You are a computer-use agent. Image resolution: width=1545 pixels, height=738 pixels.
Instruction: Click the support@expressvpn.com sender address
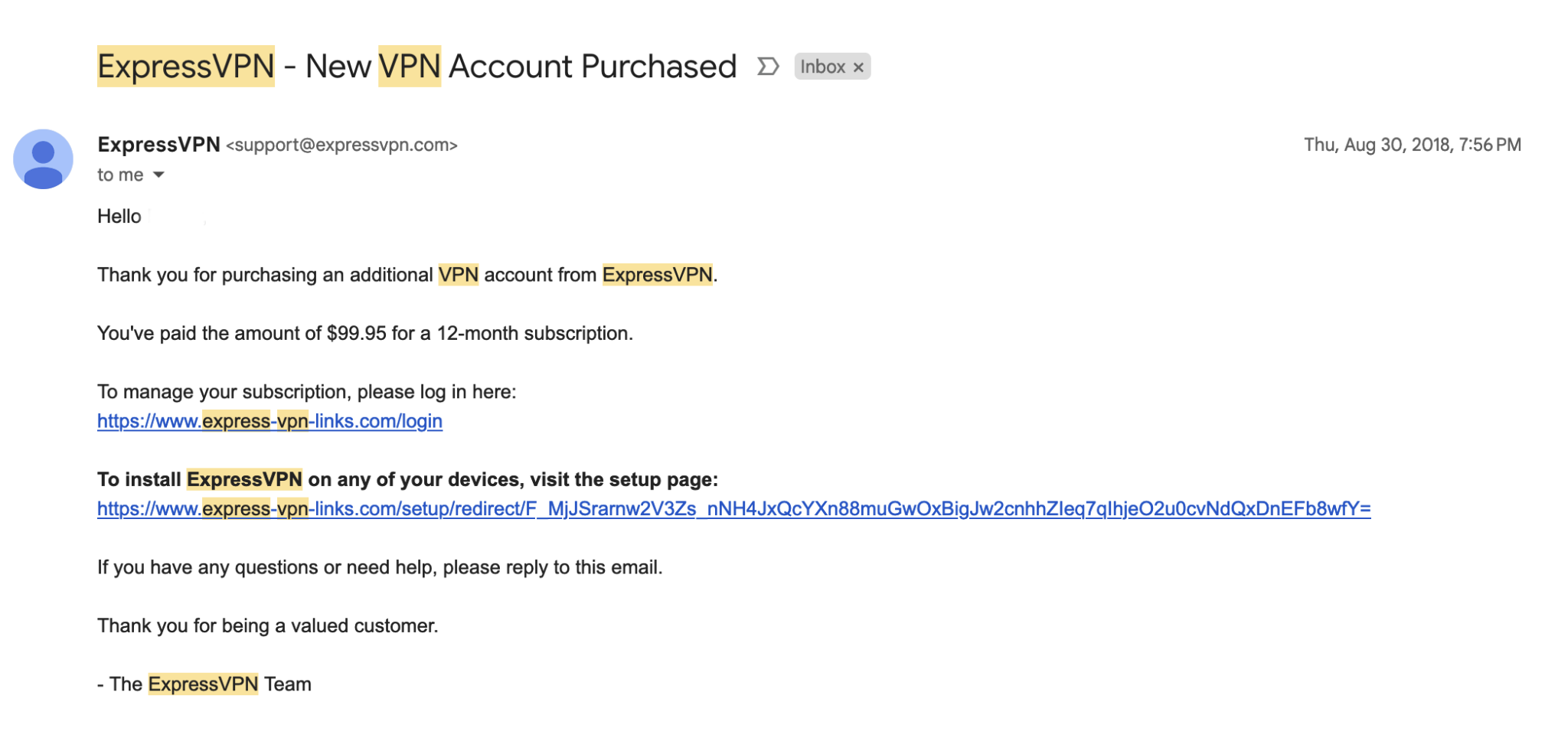[341, 145]
